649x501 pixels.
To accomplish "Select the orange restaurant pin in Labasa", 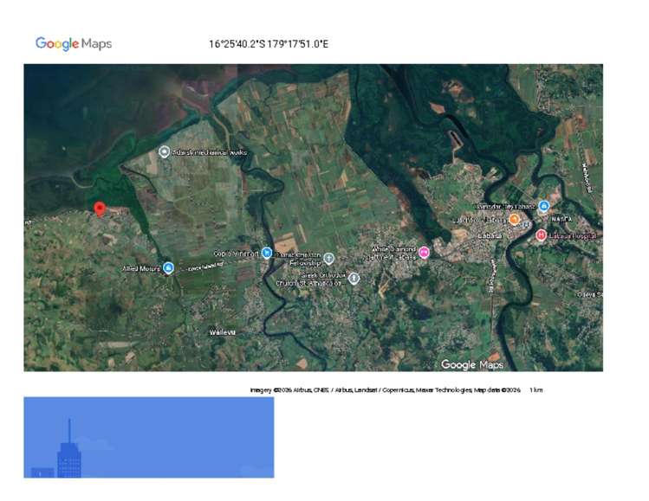I will click(514, 219).
